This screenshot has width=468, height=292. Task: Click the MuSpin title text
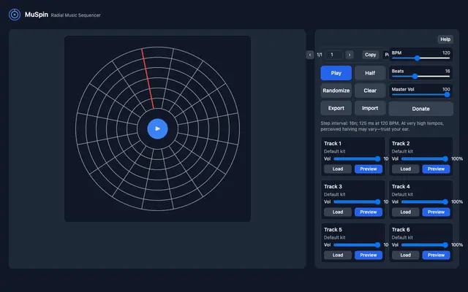click(37, 15)
